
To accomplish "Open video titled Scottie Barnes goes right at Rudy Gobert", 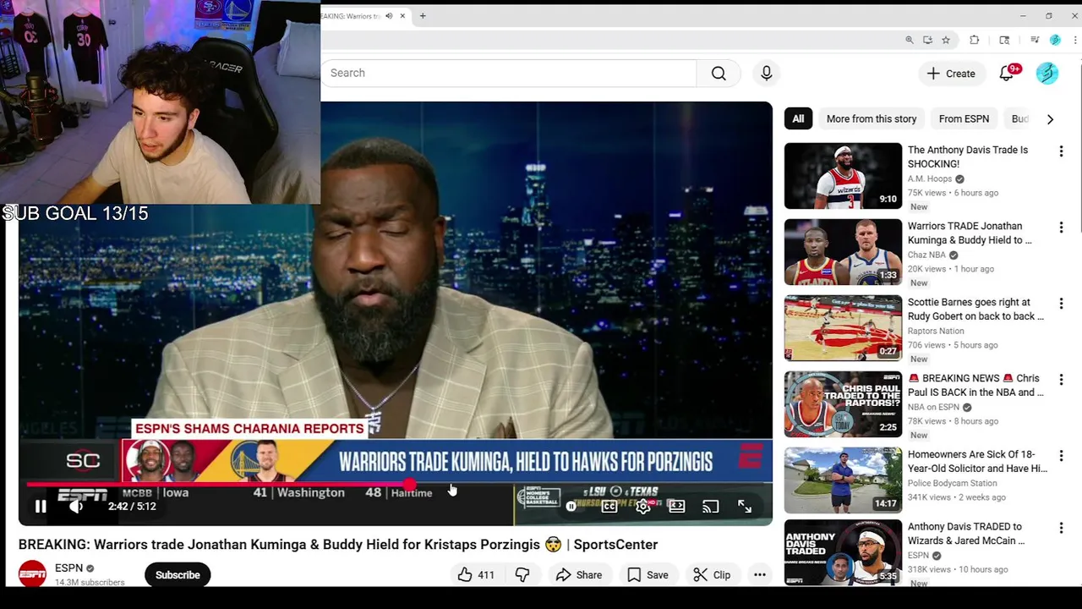I will tap(975, 309).
